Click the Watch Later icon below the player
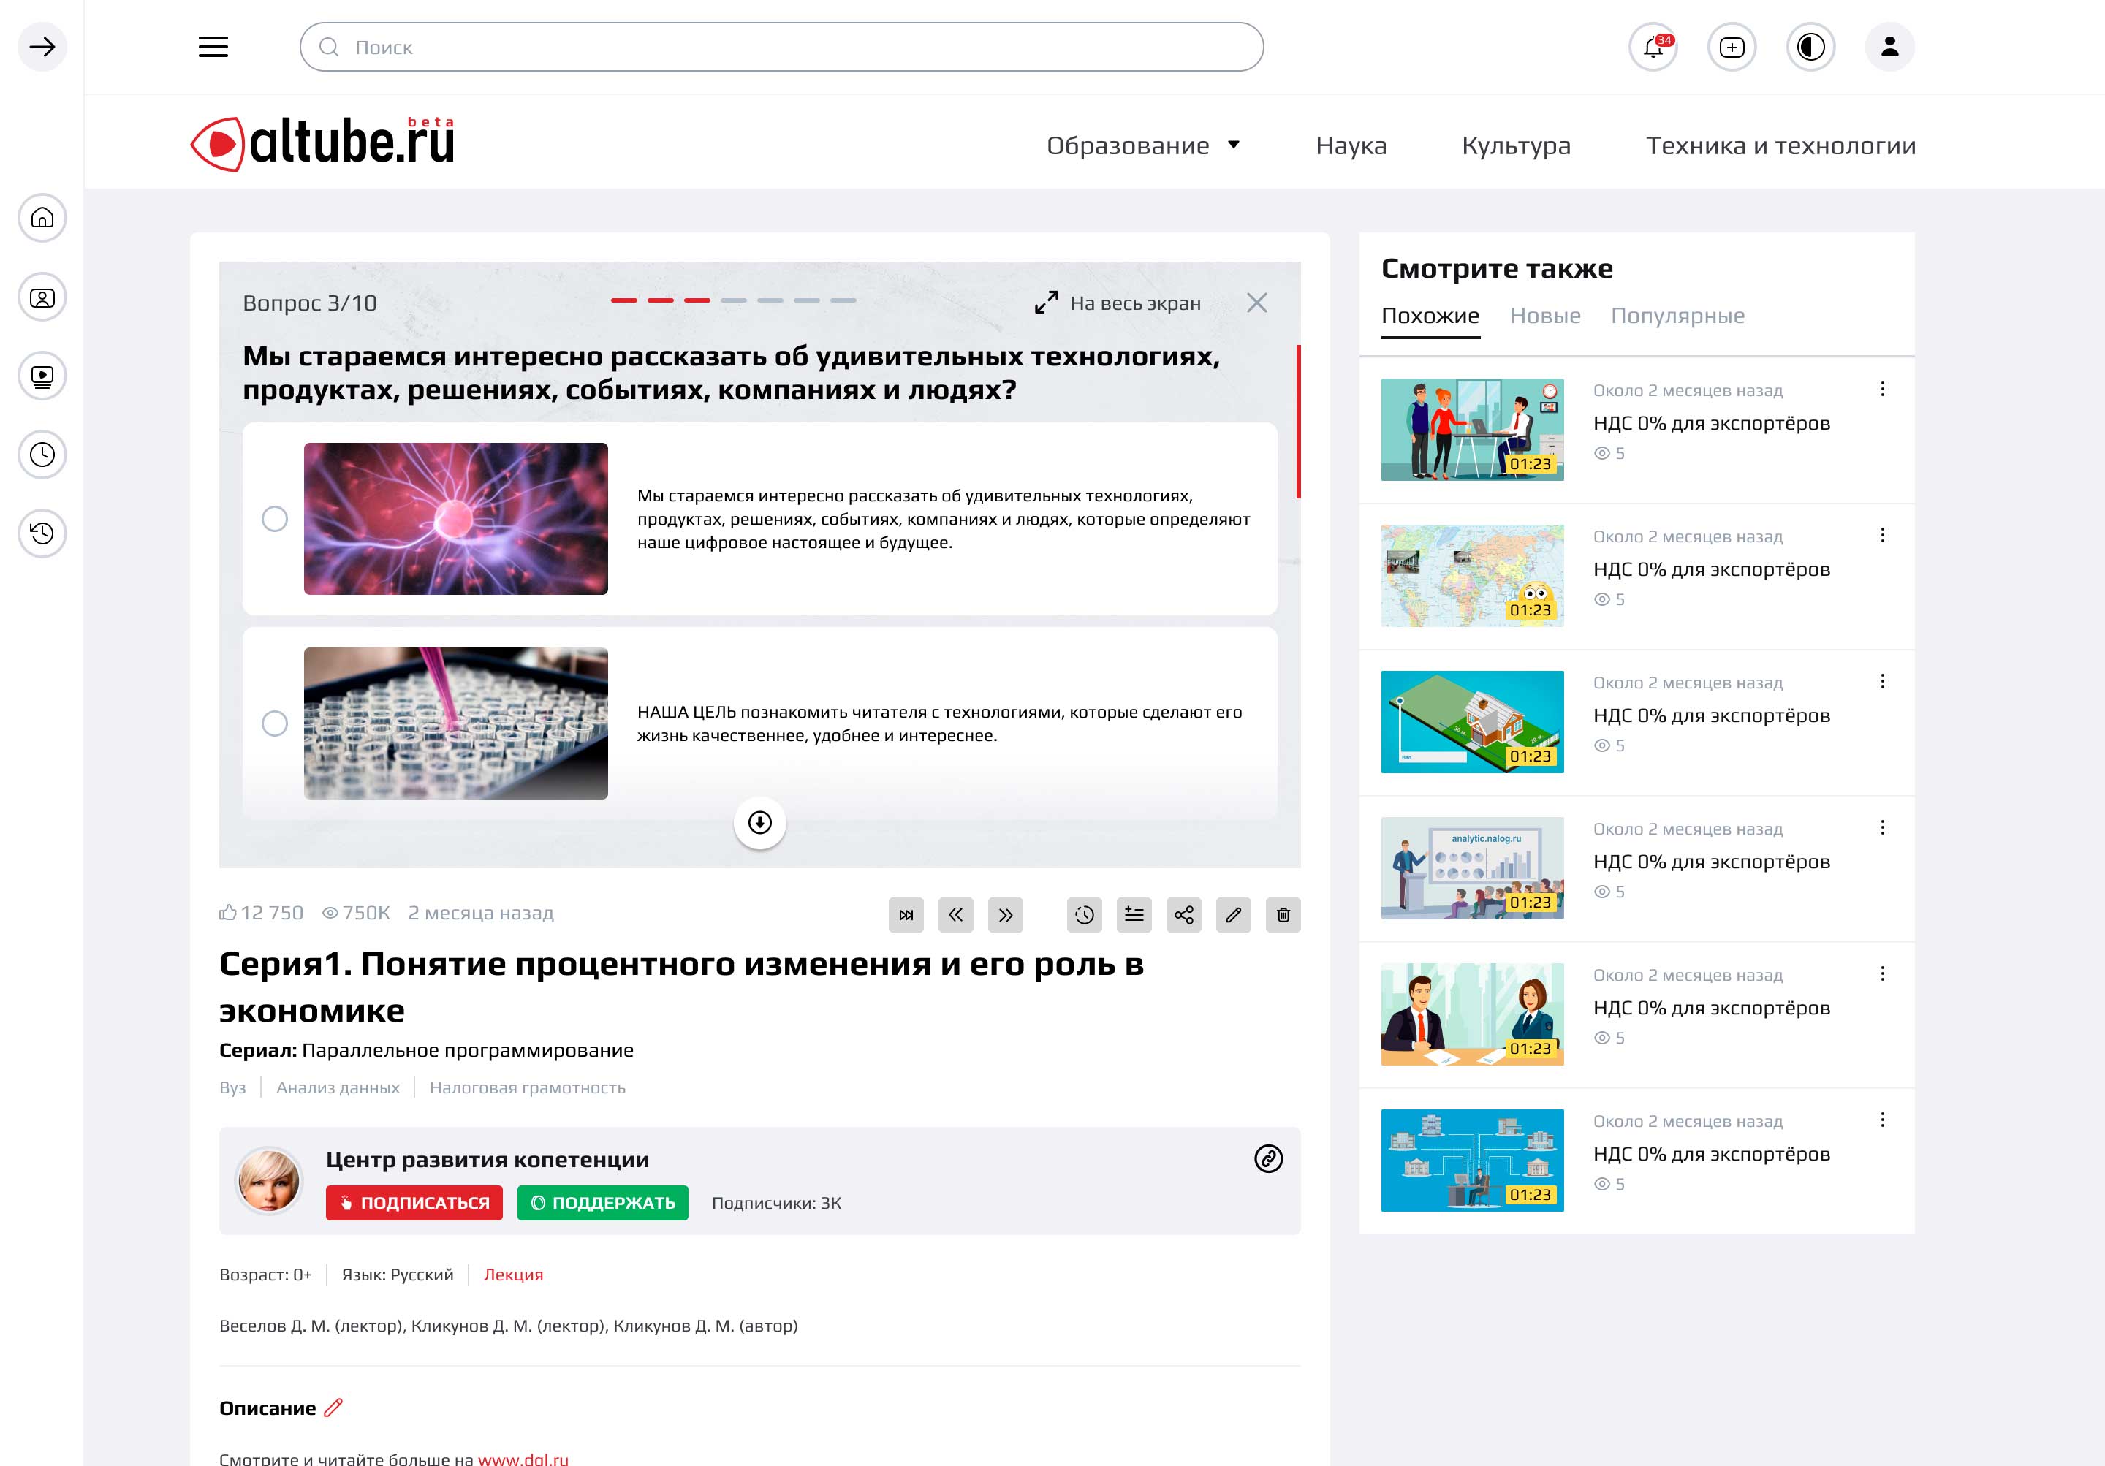 pos(1085,914)
